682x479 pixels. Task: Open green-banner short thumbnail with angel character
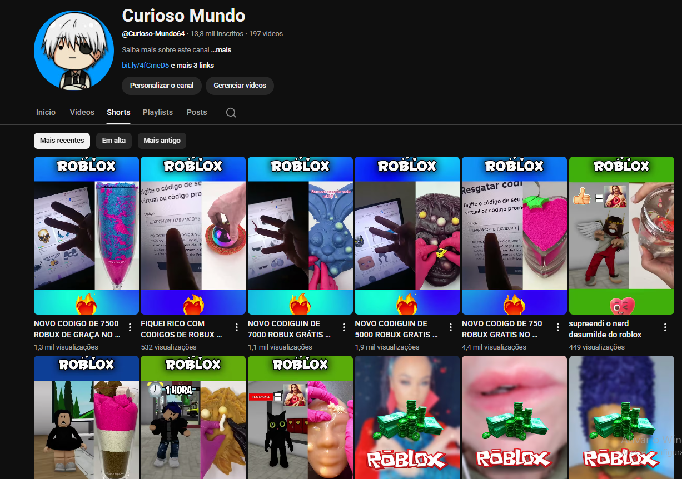coord(621,236)
